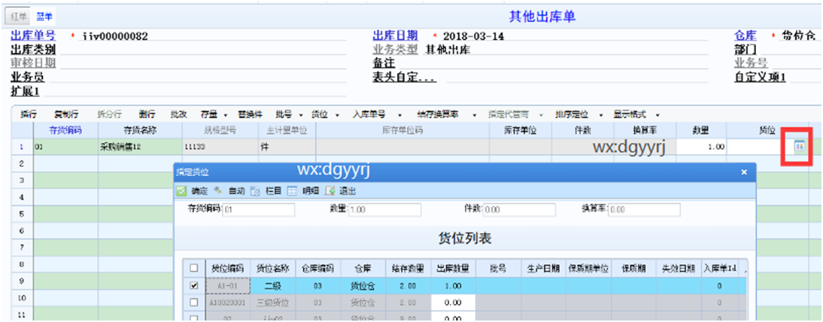The image size is (823, 322).
Task: Click the 货位名称 cell 二级
Action: click(273, 285)
